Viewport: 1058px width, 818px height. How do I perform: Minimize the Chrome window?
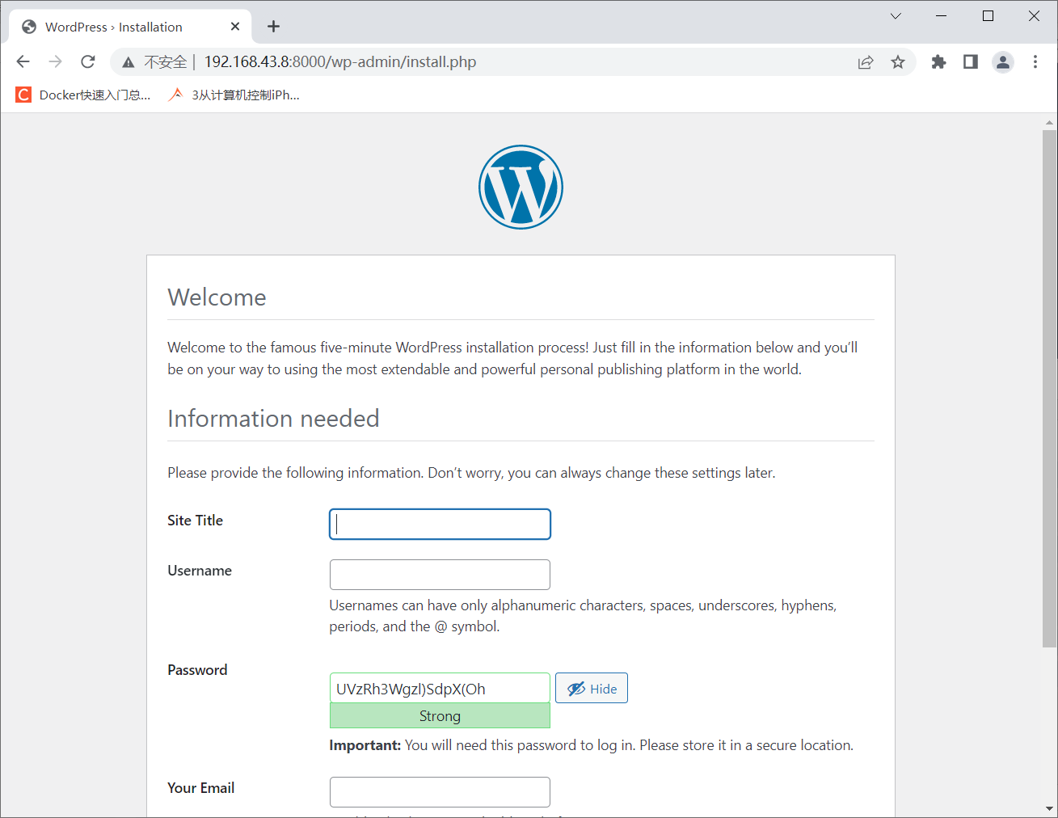point(942,16)
